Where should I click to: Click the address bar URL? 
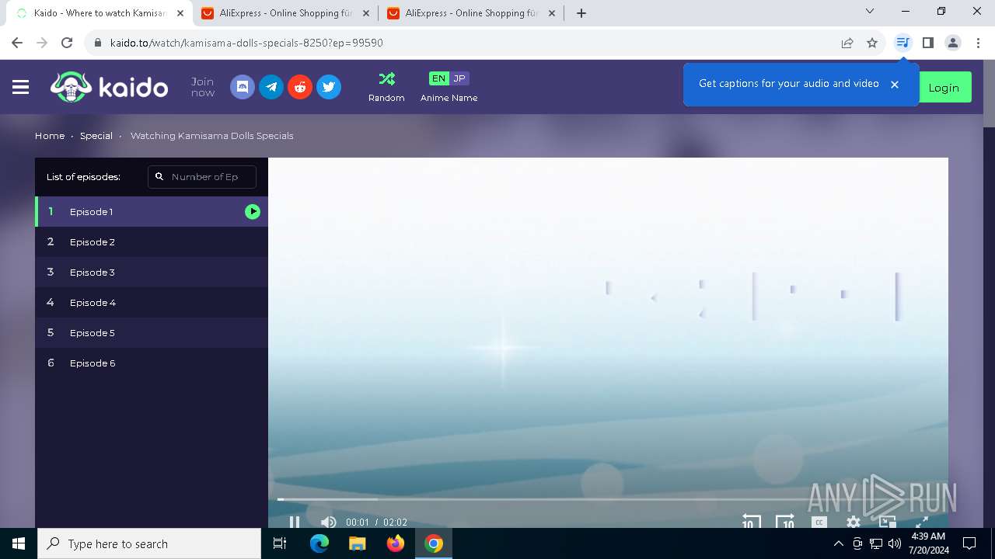coord(246,43)
